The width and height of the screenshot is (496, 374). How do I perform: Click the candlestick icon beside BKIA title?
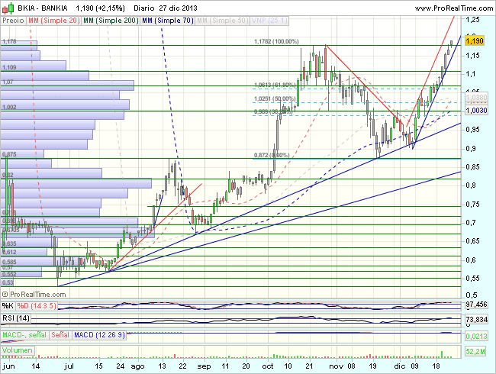8,8
